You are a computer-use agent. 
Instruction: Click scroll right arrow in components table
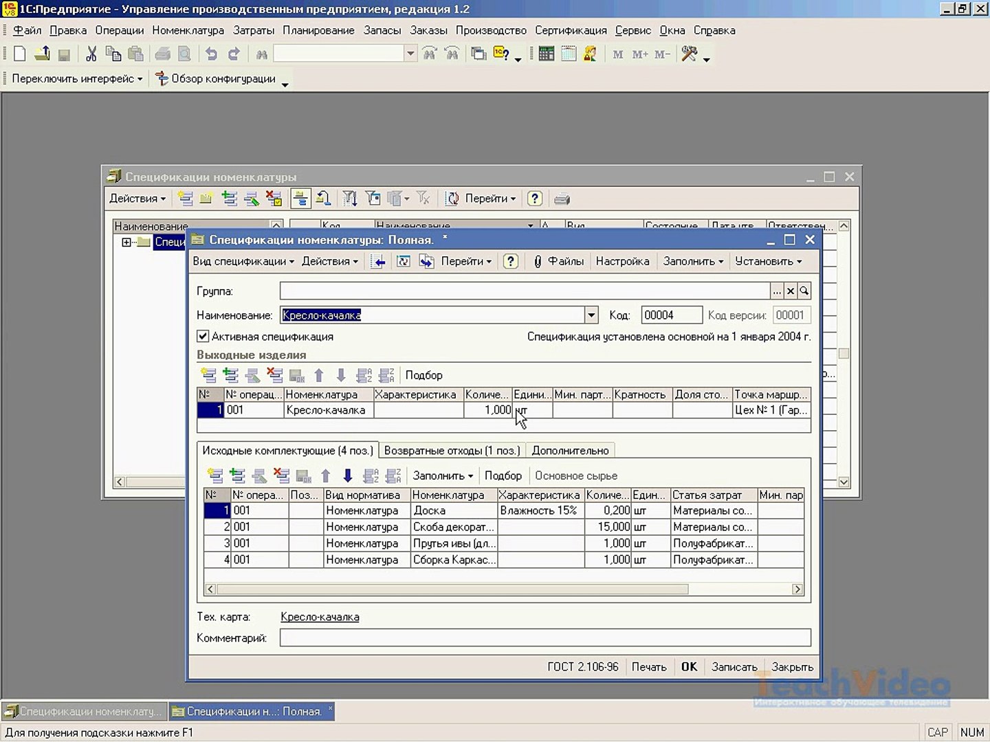(797, 589)
